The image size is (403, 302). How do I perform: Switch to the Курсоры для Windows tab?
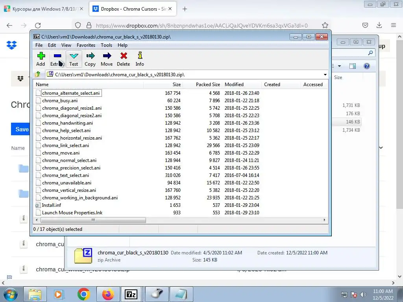click(x=44, y=9)
